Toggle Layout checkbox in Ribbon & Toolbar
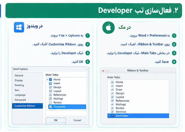This screenshot has height=132, width=185. (x=112, y=97)
